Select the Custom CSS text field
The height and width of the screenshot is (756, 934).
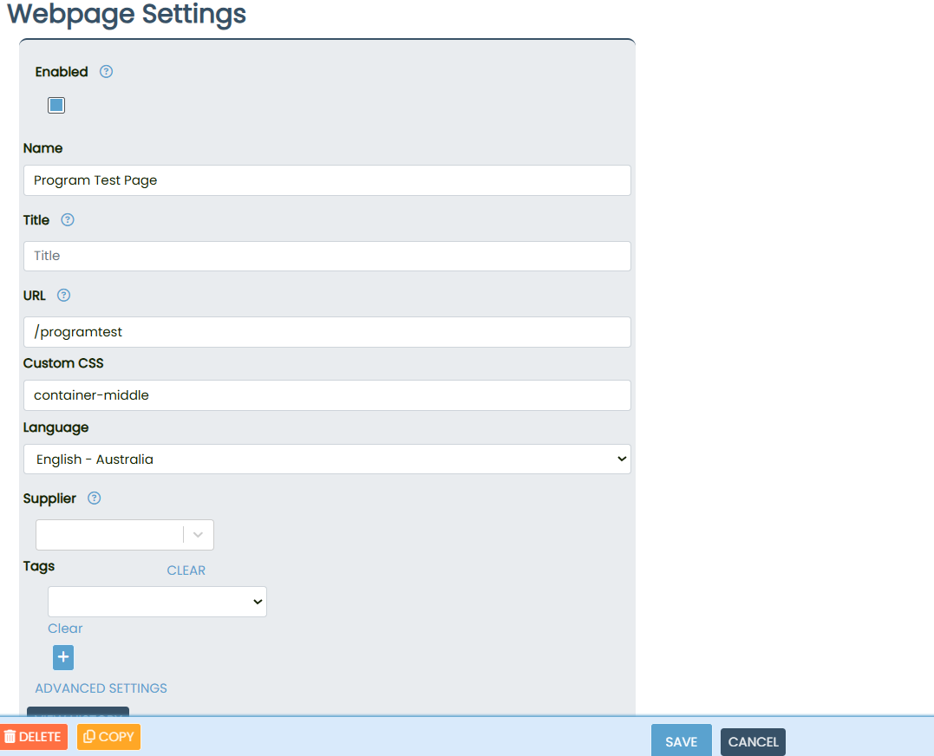pos(327,395)
